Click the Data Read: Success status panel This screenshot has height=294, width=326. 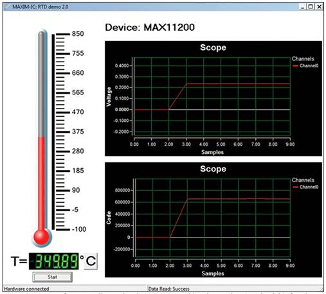tap(235, 289)
